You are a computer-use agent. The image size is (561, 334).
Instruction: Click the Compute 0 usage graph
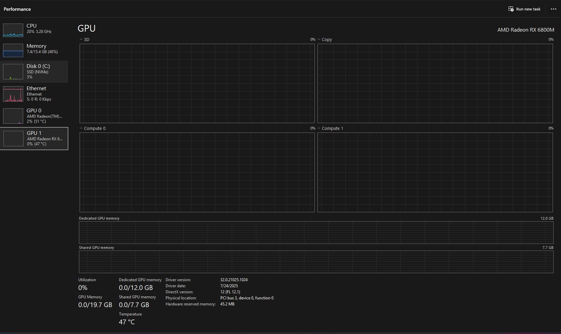197,172
